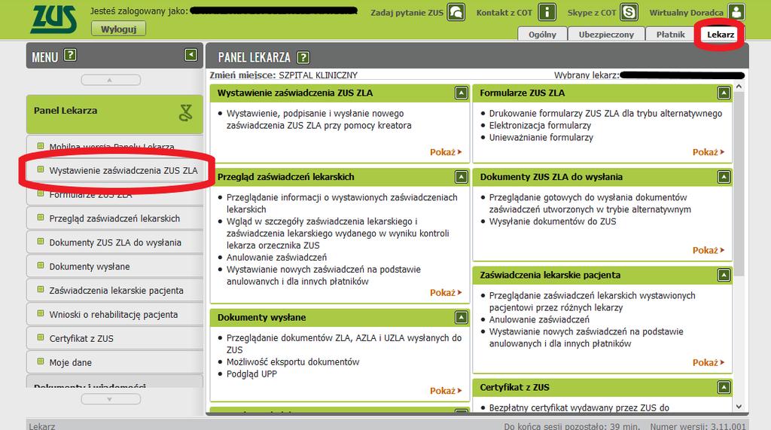
Task: Open Dokumenty wysłane menu item
Action: [115, 267]
